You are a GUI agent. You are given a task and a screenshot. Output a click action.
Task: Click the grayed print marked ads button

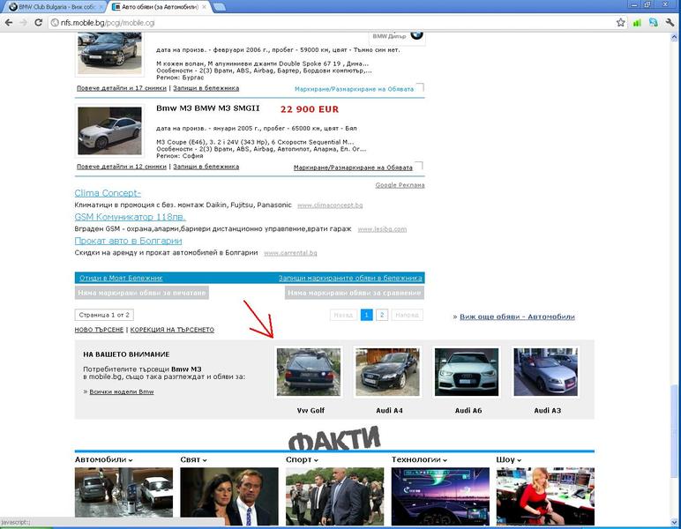[x=142, y=293]
